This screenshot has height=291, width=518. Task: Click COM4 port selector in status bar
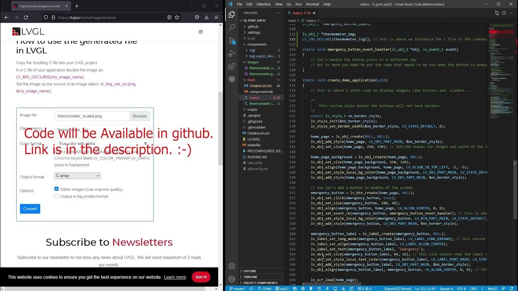(265, 289)
